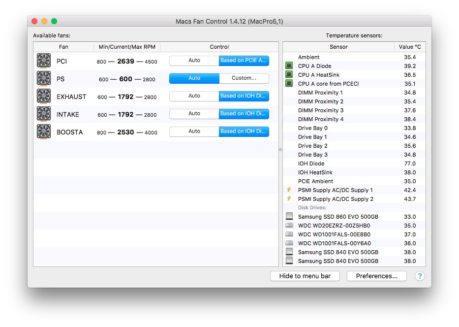Click the IOH Diode value 77.0

[x=410, y=163]
